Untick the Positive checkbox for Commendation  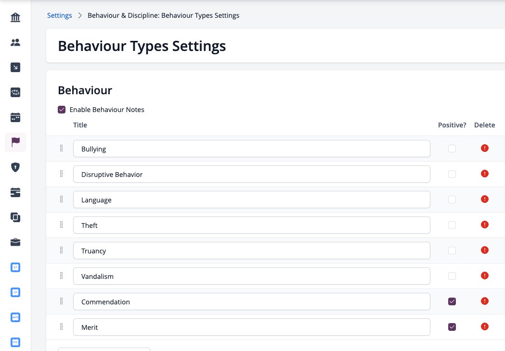(x=452, y=301)
